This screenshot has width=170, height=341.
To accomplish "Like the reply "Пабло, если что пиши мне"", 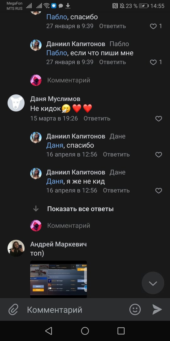I will click(153, 62).
